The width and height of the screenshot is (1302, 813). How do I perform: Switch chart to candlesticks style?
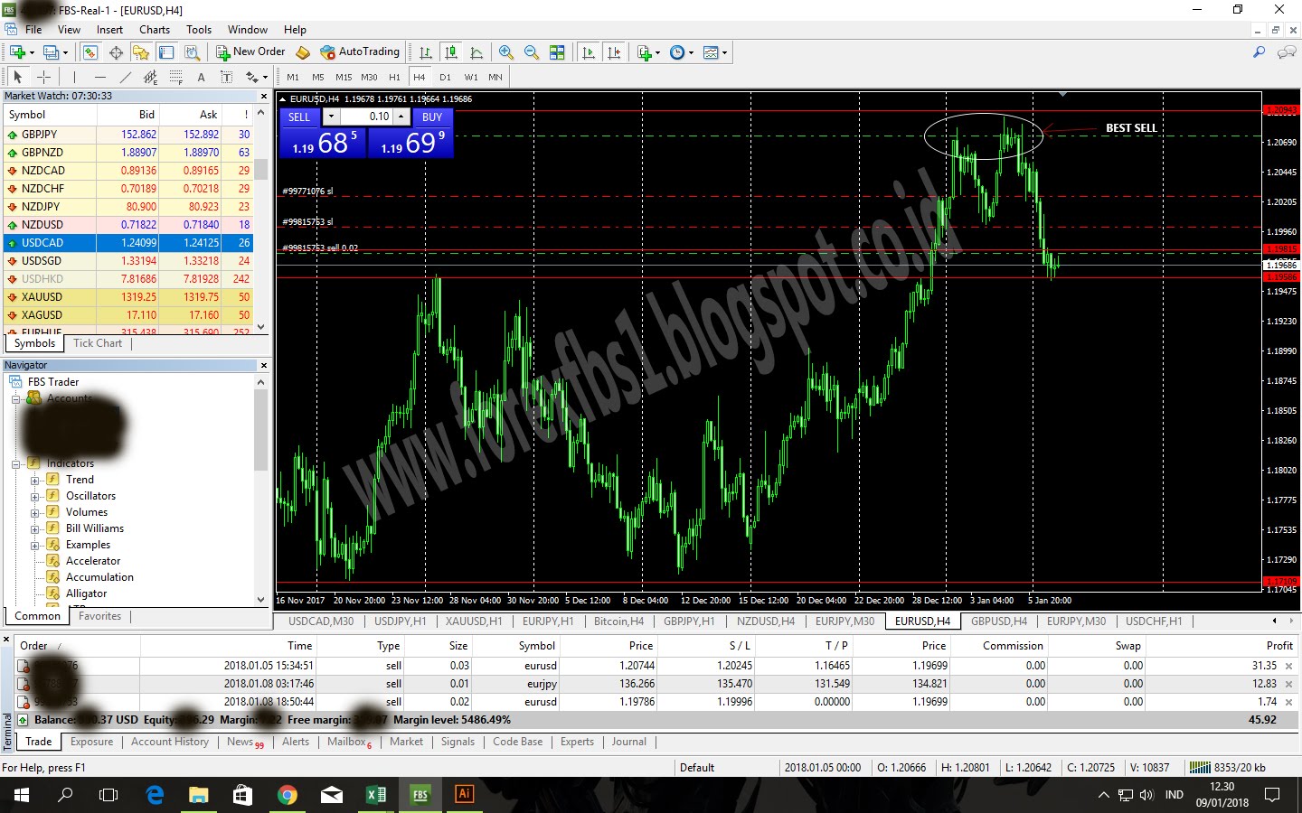pyautogui.click(x=451, y=52)
